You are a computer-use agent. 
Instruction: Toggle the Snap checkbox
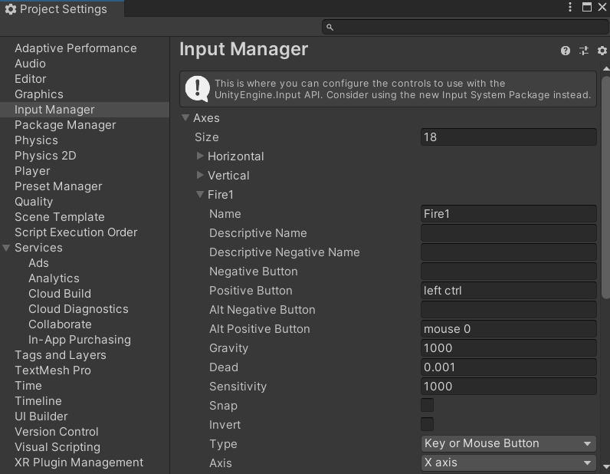point(427,406)
